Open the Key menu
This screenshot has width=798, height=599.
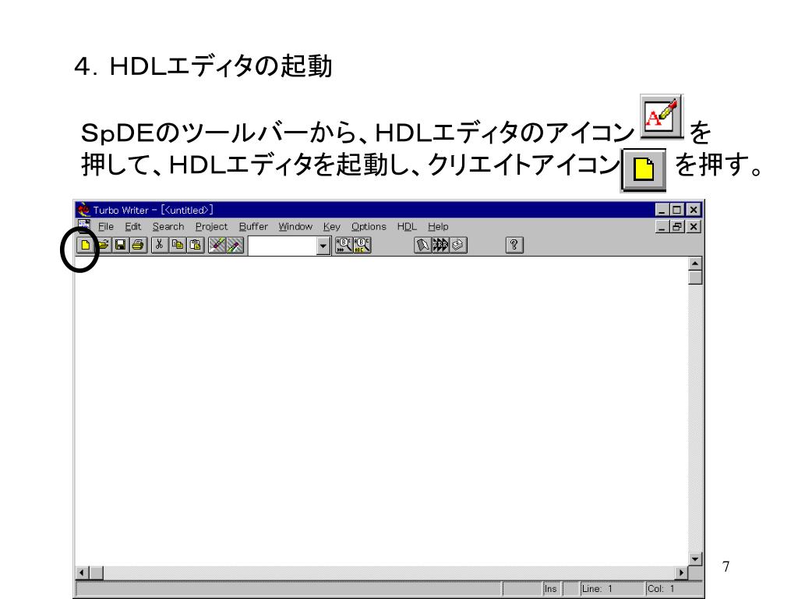331,227
